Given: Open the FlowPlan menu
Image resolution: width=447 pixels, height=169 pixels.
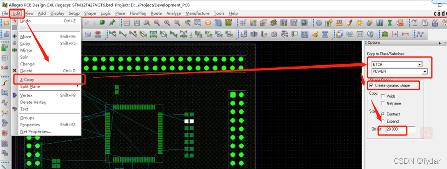Looking at the screenshot, I should pos(138,13).
